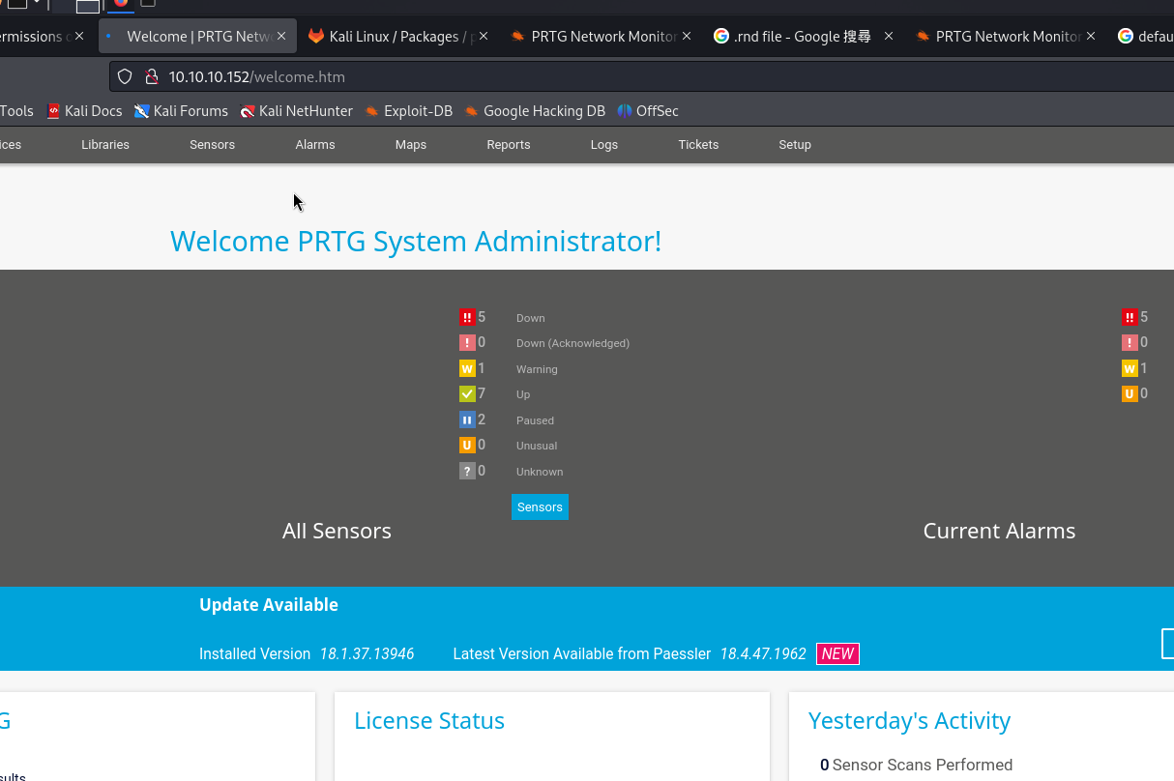Click the blue Sensors button
The width and height of the screenshot is (1174, 781).
pos(540,507)
